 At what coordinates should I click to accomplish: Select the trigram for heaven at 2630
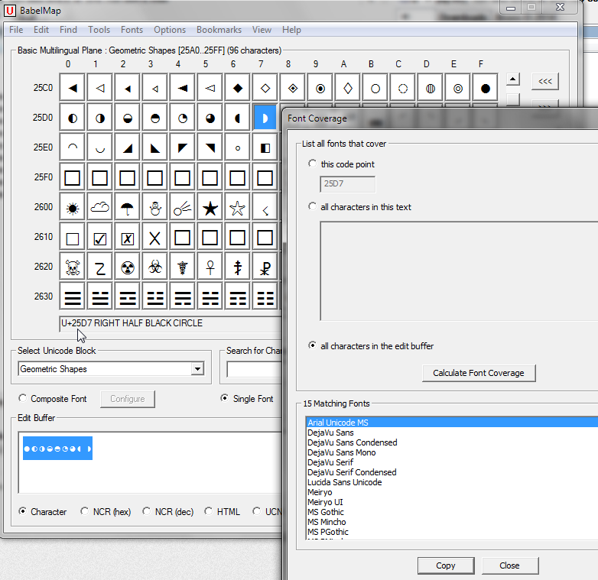pyautogui.click(x=73, y=296)
